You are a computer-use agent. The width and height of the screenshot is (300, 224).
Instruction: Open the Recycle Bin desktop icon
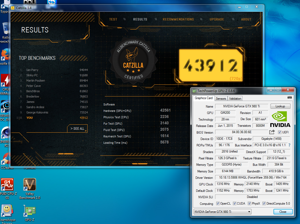5,33
